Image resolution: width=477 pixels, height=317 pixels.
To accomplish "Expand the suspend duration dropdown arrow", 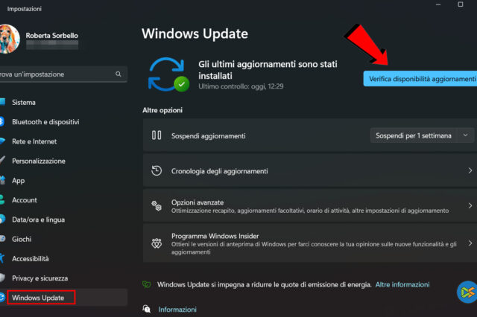I will coord(465,135).
